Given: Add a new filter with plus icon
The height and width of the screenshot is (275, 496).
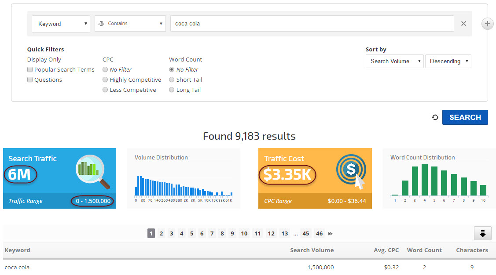Looking at the screenshot, I should [488, 24].
